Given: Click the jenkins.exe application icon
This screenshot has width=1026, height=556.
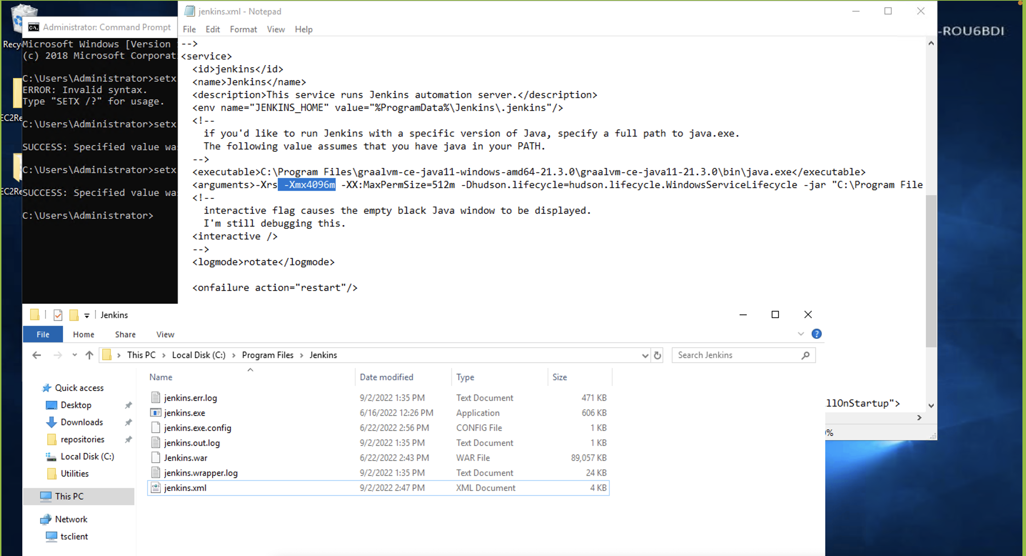Looking at the screenshot, I should coord(156,413).
